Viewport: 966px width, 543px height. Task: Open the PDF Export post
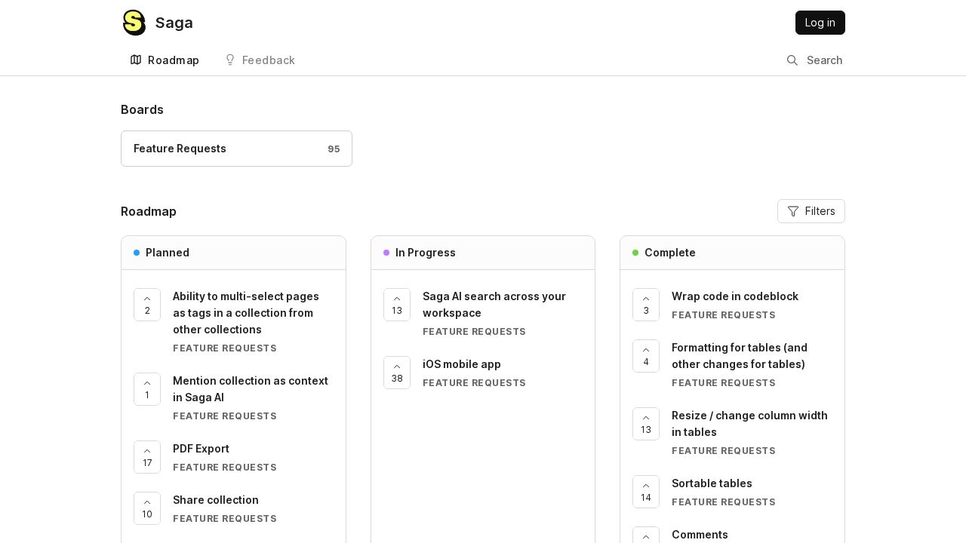tap(201, 449)
